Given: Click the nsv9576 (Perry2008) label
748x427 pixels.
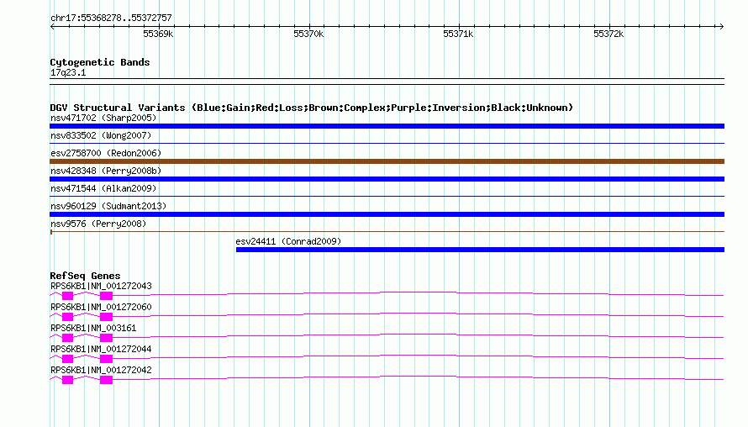Looking at the screenshot, I should 98,224.
